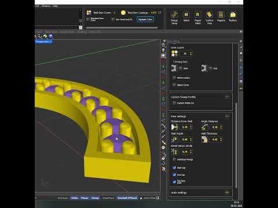Click the Distance from Wall icon

coord(174,127)
